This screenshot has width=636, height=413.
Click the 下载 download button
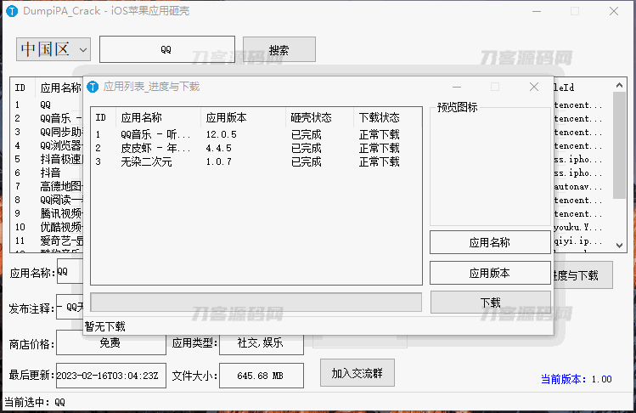click(490, 303)
